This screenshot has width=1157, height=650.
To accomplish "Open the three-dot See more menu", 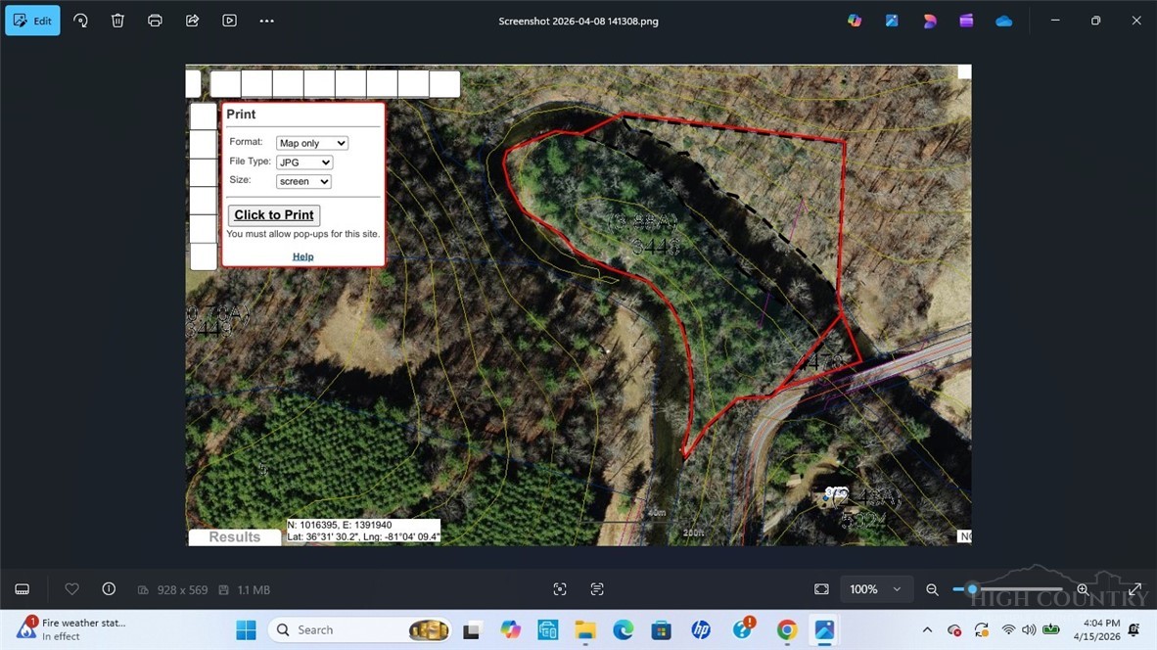I will click(266, 21).
